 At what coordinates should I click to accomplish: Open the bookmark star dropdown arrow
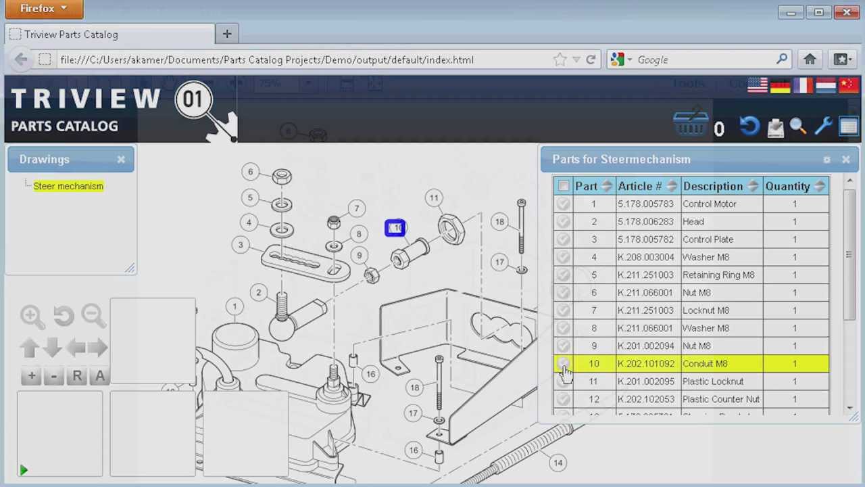point(576,60)
